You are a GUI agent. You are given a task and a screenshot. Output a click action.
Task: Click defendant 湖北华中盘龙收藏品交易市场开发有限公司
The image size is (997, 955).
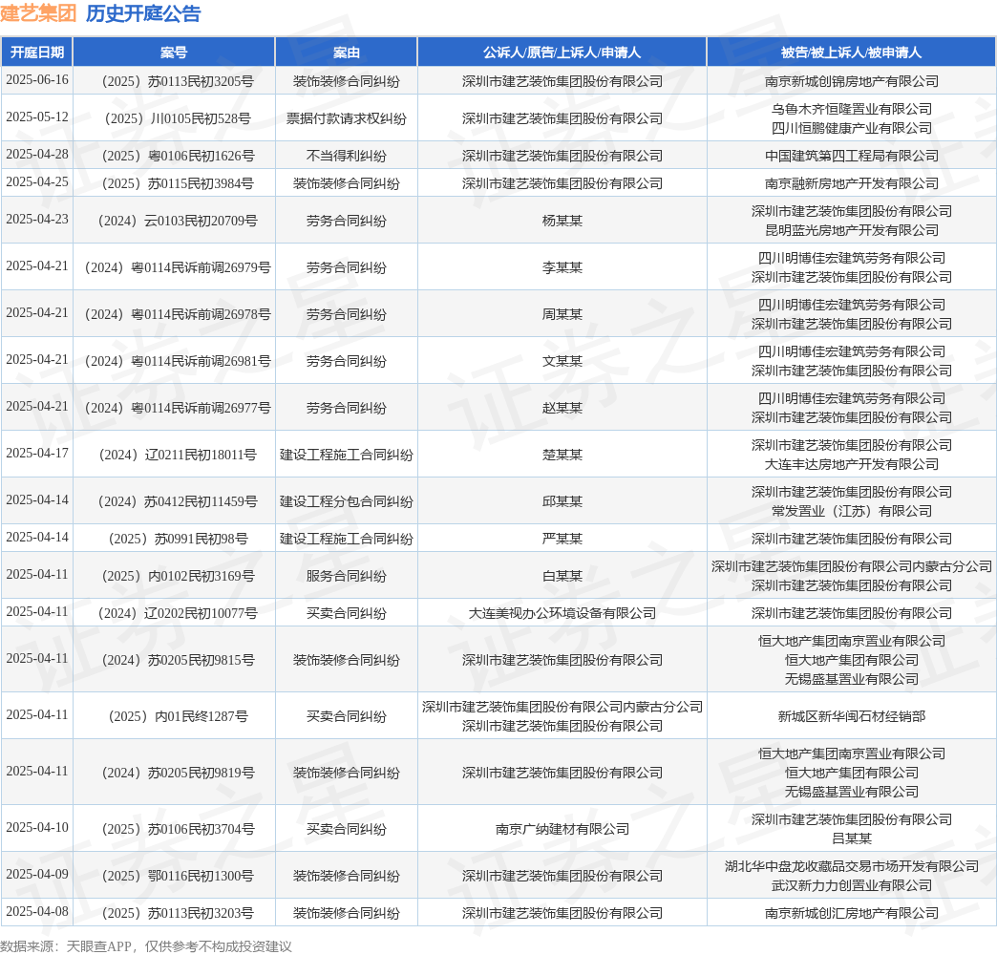(x=852, y=866)
